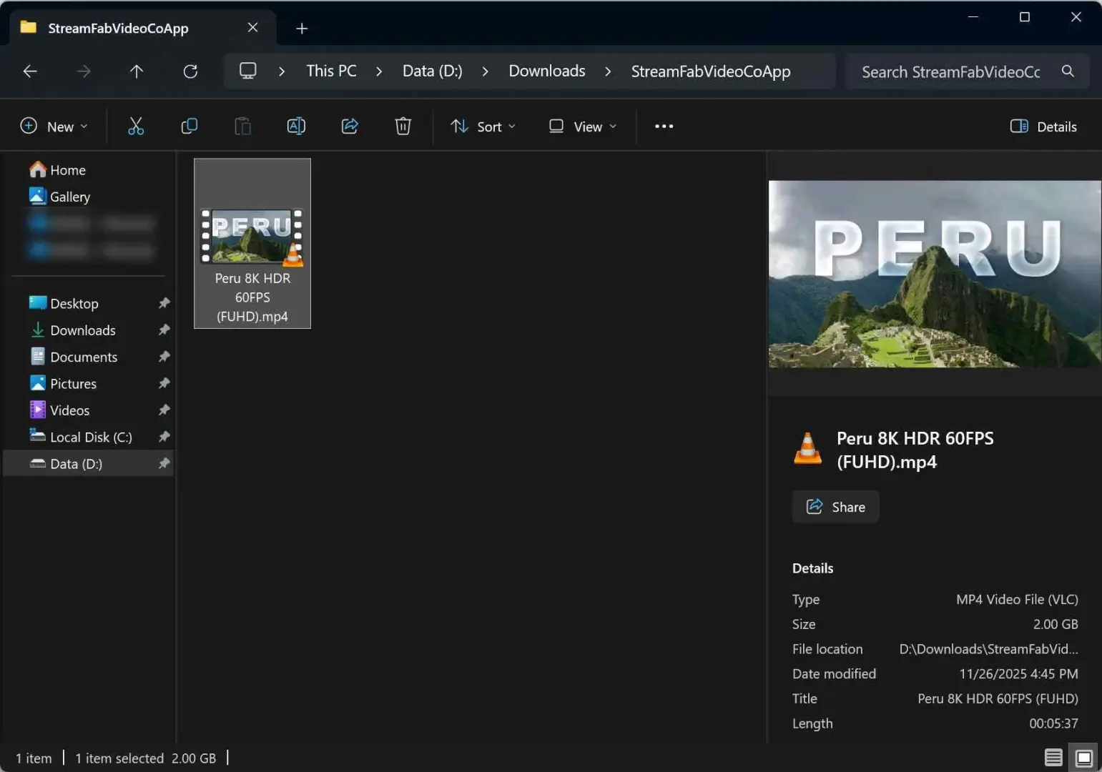Unpin Data (D:) using its pin icon
Image resolution: width=1102 pixels, height=772 pixels.
click(x=164, y=463)
